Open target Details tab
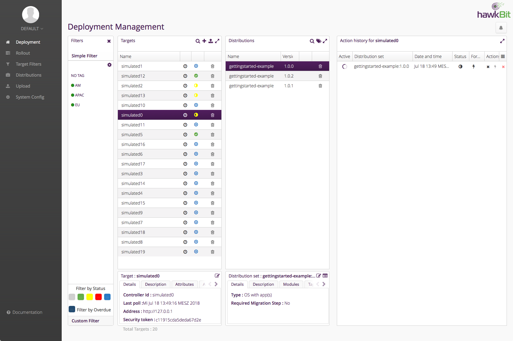Screen dimensions: 513x341 [129, 284]
